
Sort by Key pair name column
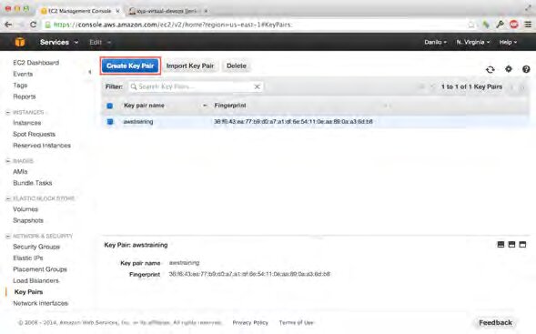144,106
